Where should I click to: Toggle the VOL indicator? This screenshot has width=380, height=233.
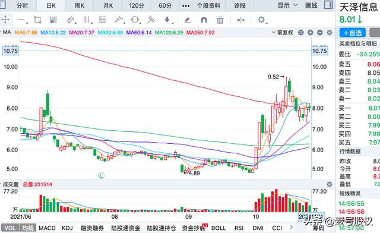[x=10, y=228]
